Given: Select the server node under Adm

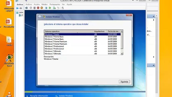Looking at the screenshot, I should click(x=21, y=15).
